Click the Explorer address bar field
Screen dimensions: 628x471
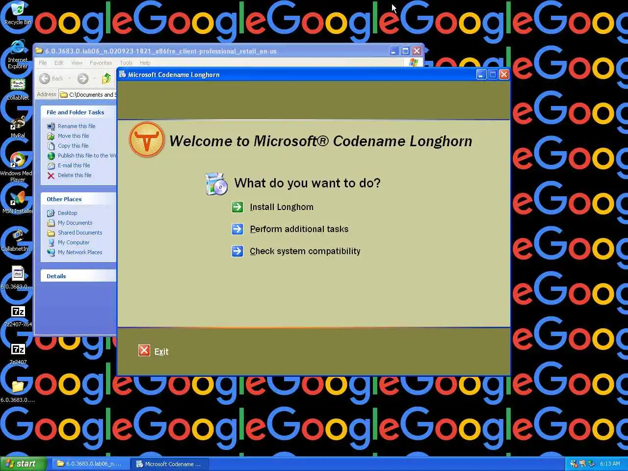[88, 95]
